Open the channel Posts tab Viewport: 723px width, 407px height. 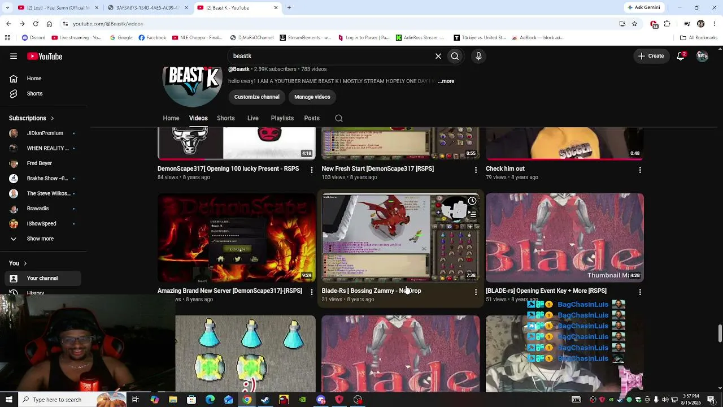point(312,118)
